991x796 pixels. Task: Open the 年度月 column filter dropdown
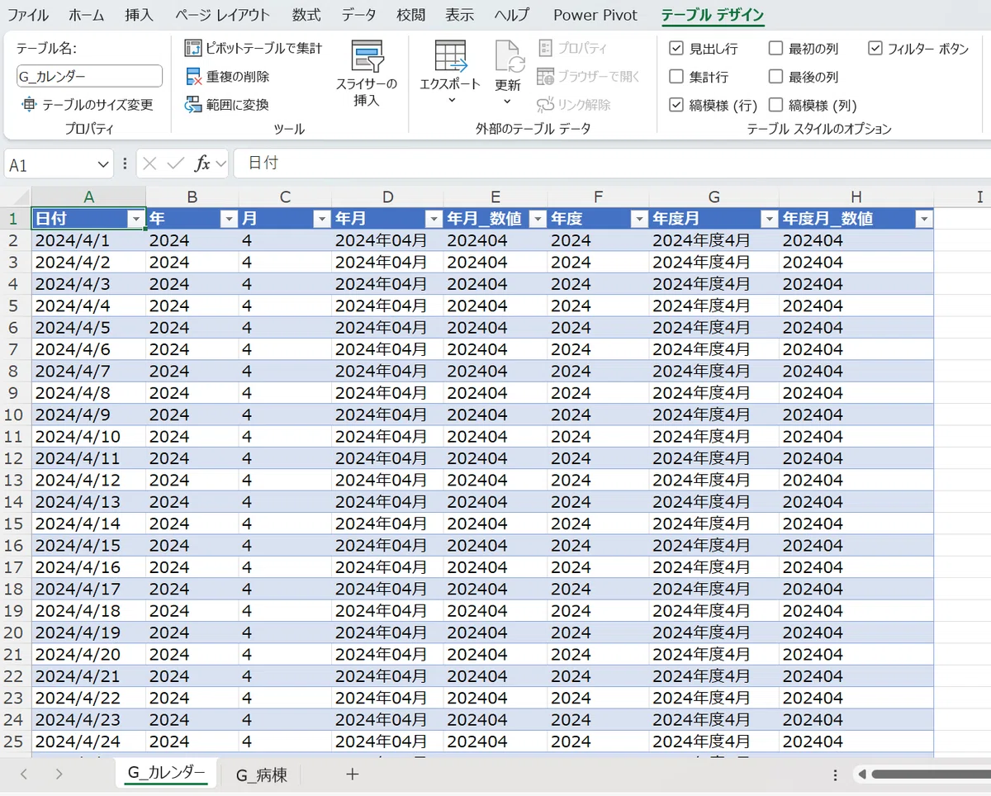click(769, 219)
